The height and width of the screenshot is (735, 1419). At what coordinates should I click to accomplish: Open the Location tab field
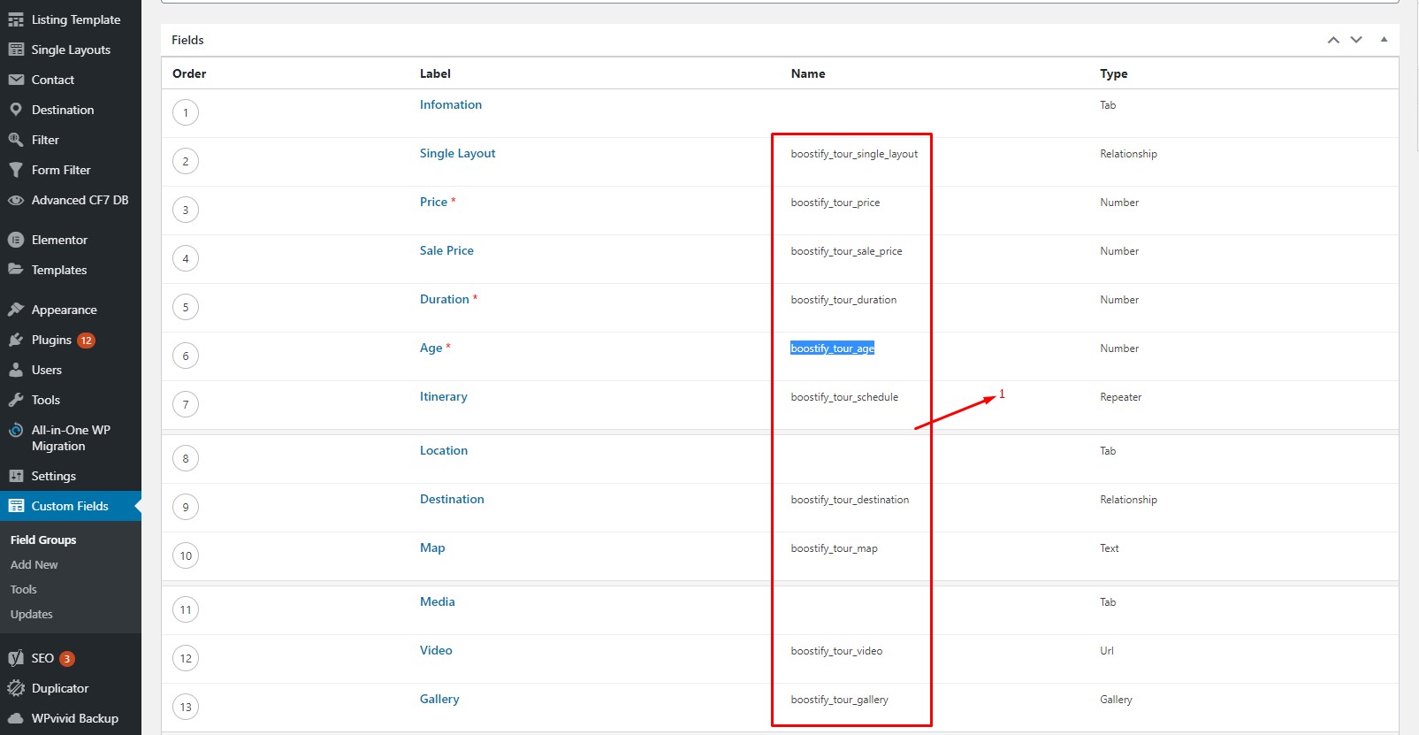pos(444,450)
